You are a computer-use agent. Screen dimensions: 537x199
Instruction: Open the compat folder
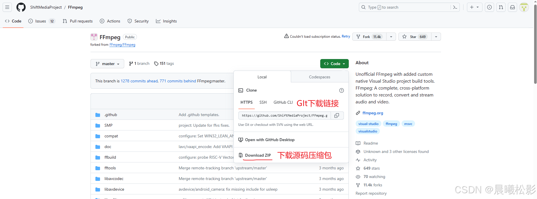click(111, 136)
